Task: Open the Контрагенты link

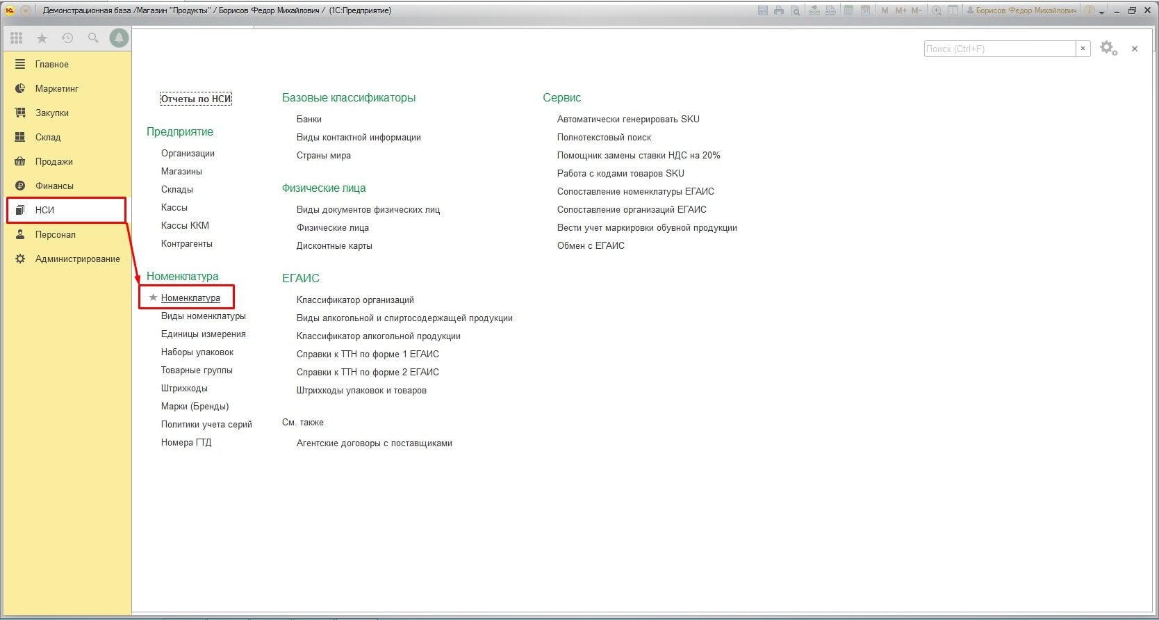Action: tap(187, 243)
